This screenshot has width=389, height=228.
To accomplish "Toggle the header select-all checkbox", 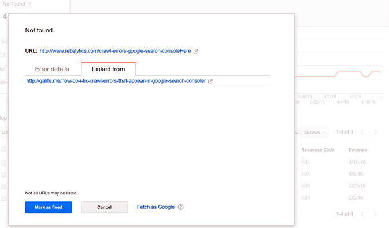I will click(3, 149).
